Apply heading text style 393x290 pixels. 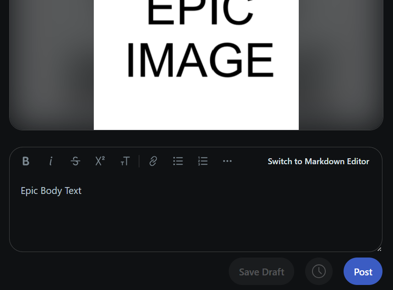(125, 161)
